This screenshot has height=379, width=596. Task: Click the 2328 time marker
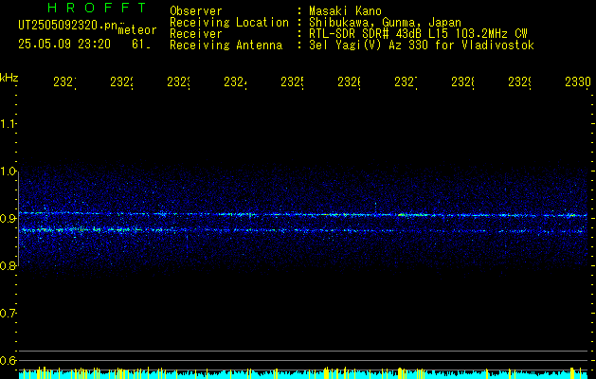pyautogui.click(x=462, y=82)
